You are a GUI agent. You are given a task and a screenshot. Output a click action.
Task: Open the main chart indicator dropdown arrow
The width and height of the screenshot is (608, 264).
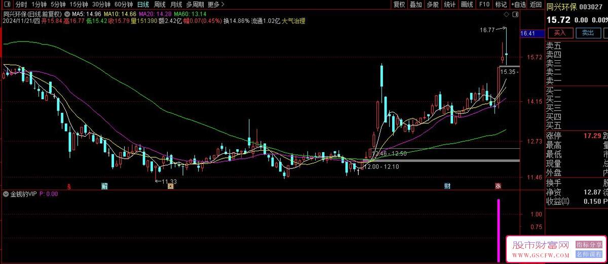coord(67,14)
